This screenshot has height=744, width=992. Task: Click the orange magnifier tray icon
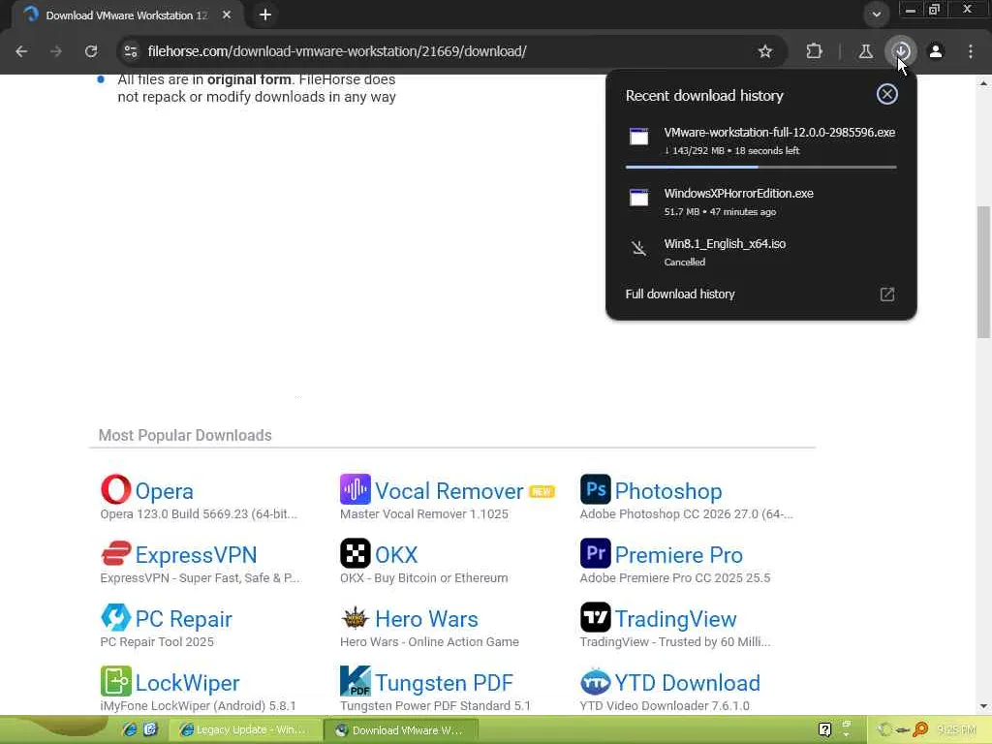[920, 729]
